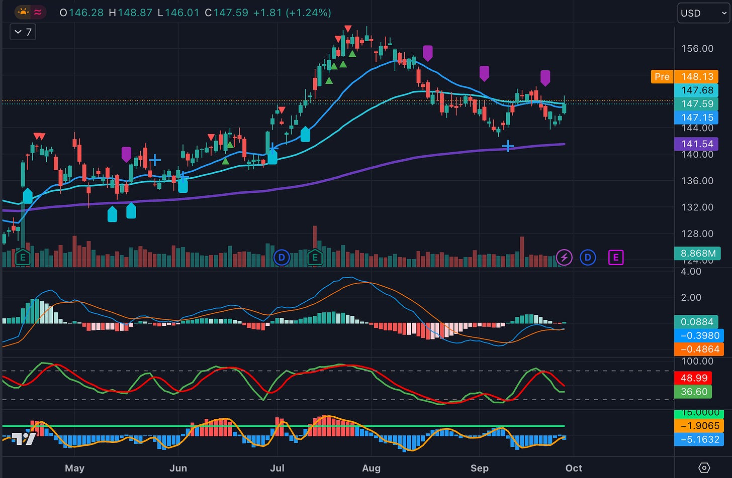Click the Oct label on time axis
The height and width of the screenshot is (478, 732).
pos(574,468)
